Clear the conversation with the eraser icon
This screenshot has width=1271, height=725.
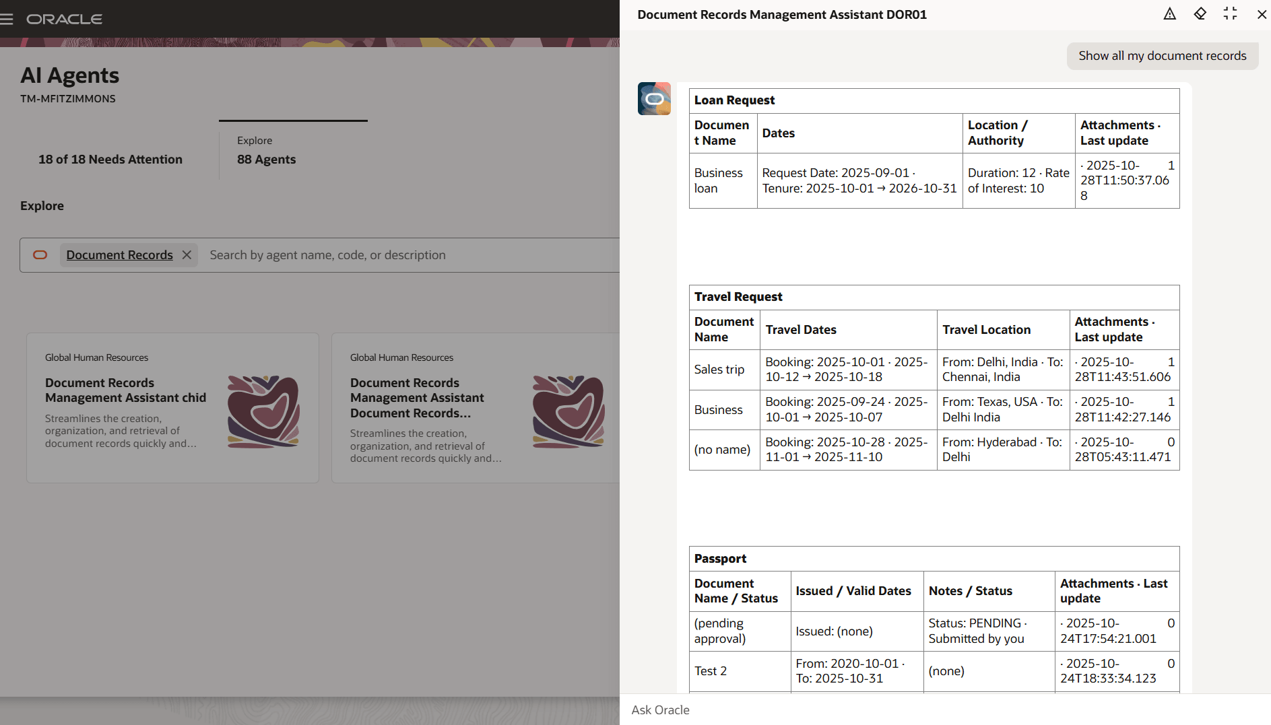(1200, 13)
